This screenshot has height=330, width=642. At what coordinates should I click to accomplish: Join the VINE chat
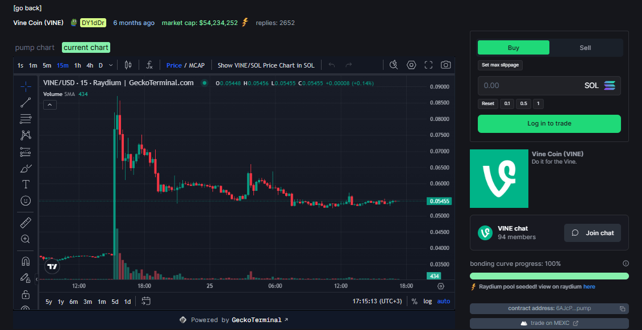[x=593, y=233]
